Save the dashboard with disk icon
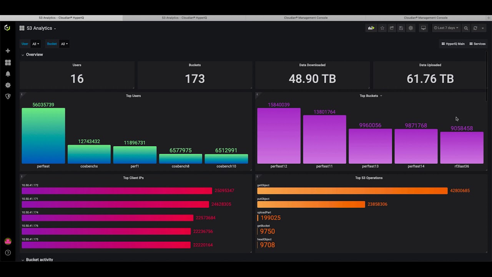This screenshot has height=277, width=492. tap(401, 28)
